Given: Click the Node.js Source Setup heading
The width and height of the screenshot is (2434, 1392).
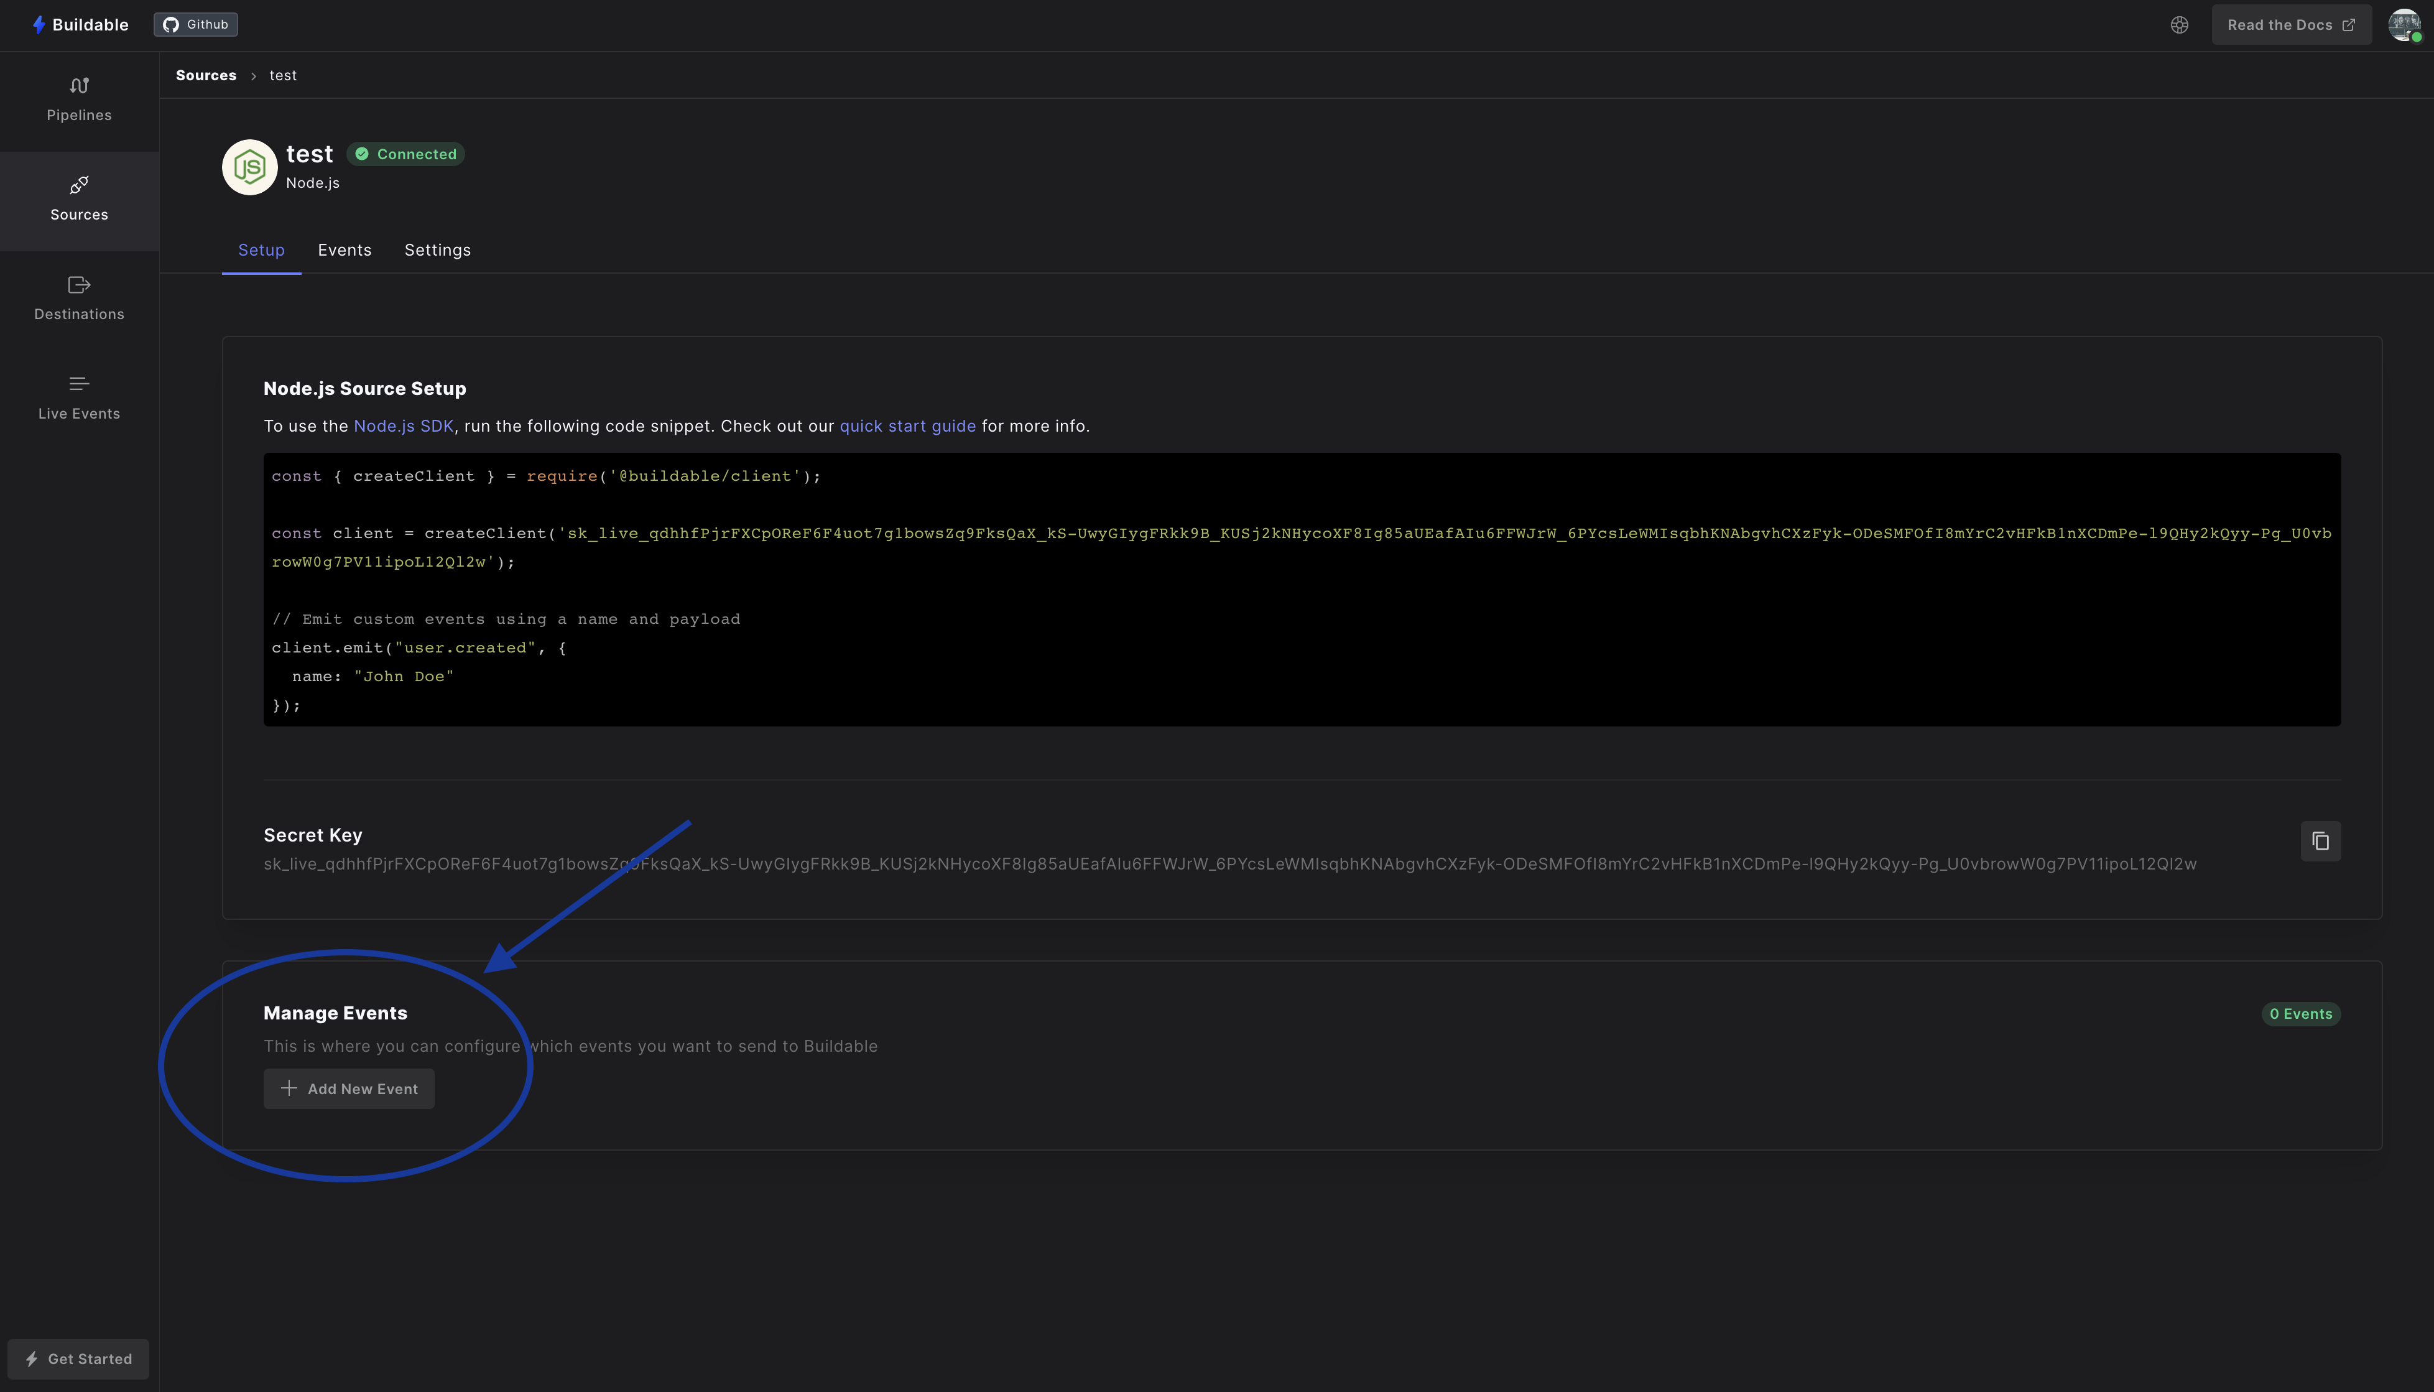Looking at the screenshot, I should point(365,389).
